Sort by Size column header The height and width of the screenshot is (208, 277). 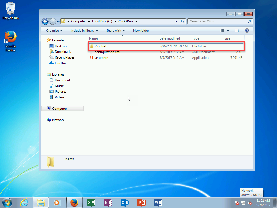pos(233,38)
